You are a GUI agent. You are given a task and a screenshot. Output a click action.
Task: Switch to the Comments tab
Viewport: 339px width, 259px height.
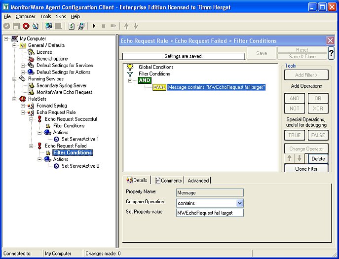tap(168, 181)
